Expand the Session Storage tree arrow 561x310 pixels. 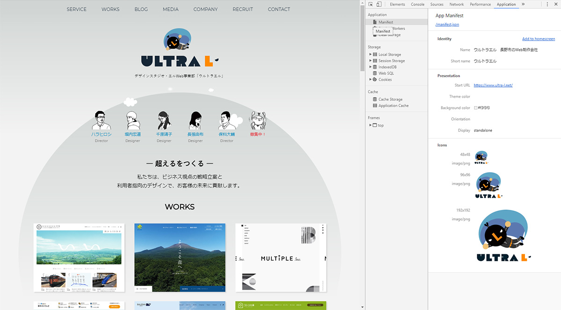(x=370, y=61)
